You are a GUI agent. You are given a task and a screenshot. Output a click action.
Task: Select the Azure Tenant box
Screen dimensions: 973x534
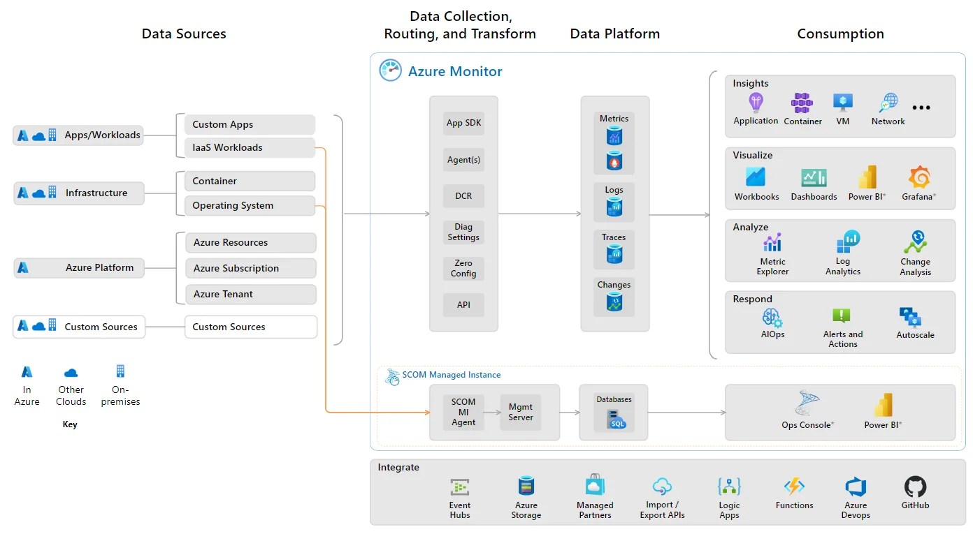point(250,294)
